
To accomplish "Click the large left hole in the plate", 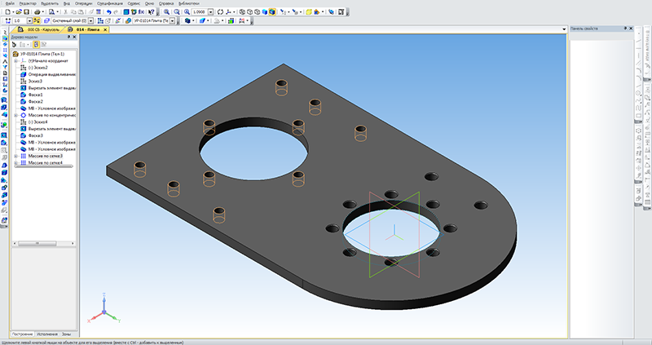I will pyautogui.click(x=253, y=150).
